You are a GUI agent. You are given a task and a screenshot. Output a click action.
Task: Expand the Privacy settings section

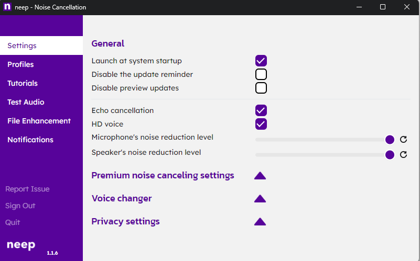coord(260,222)
